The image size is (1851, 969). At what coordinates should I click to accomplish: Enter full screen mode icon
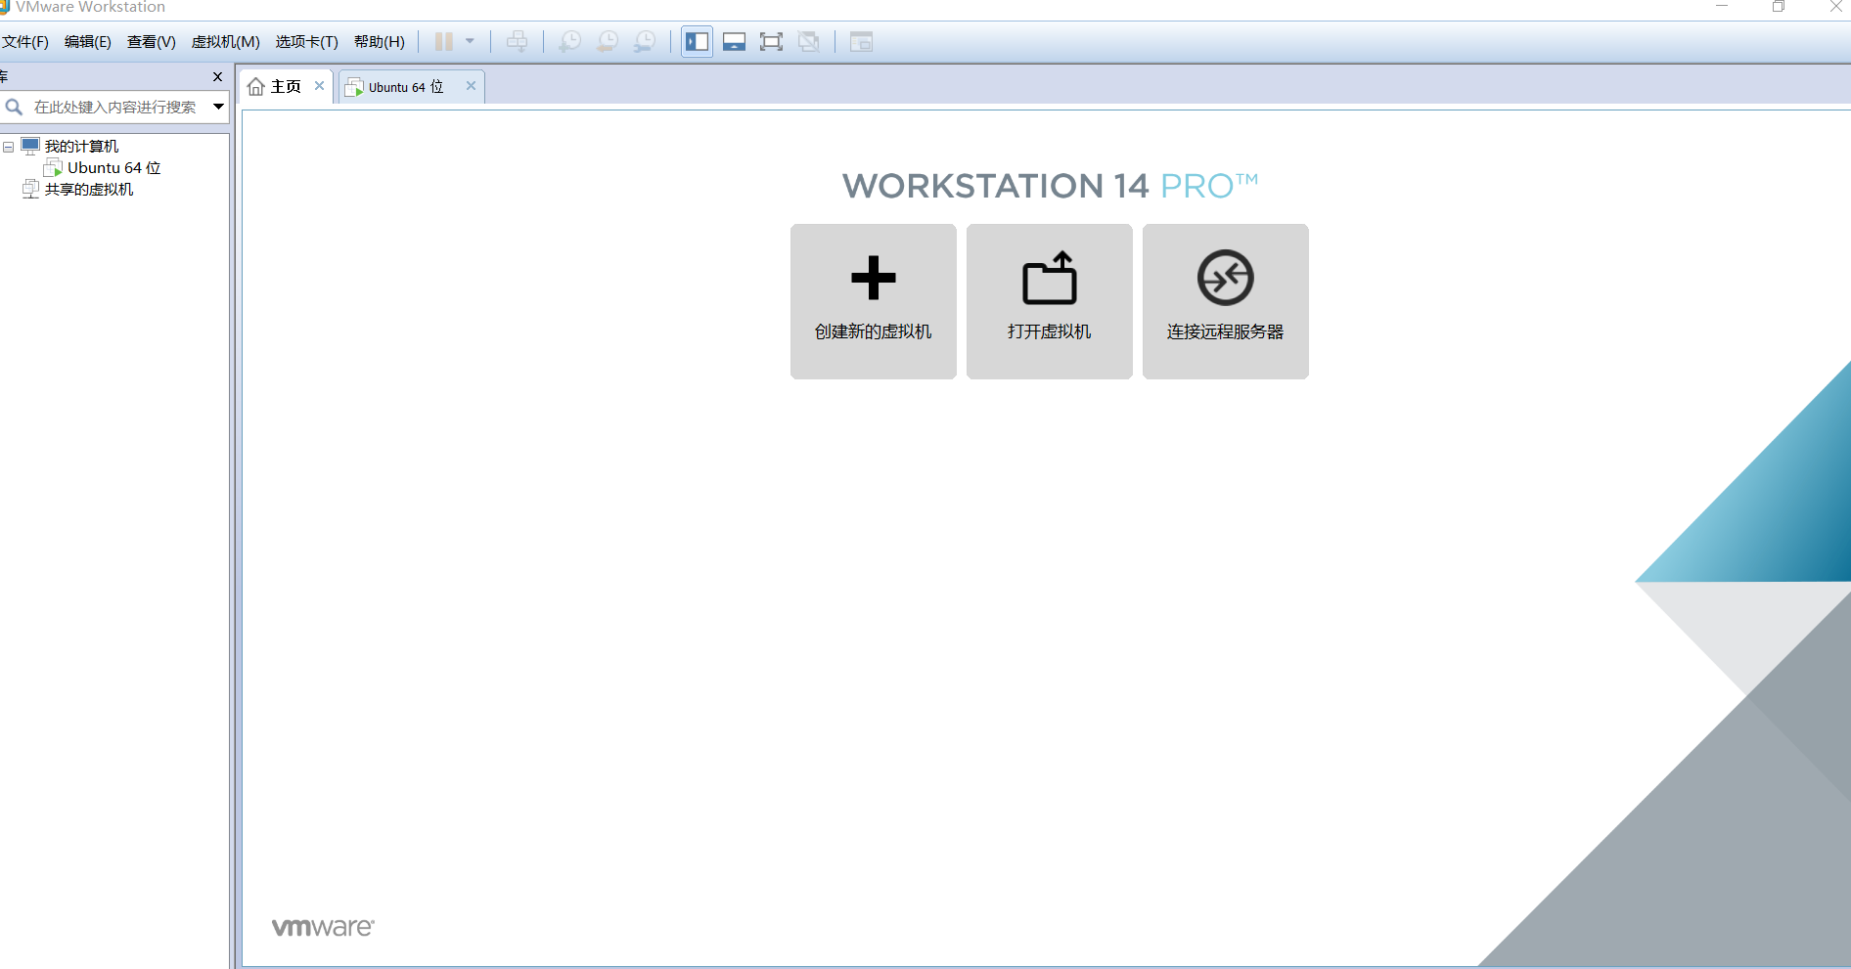pyautogui.click(x=772, y=42)
